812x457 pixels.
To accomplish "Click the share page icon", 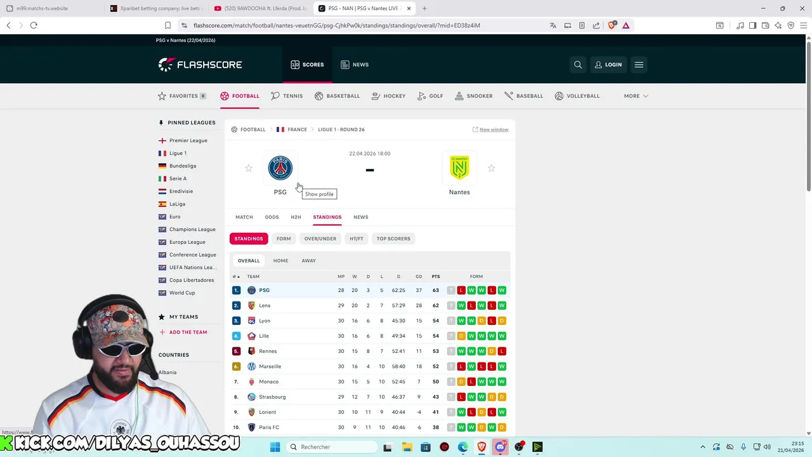I will click(x=596, y=25).
